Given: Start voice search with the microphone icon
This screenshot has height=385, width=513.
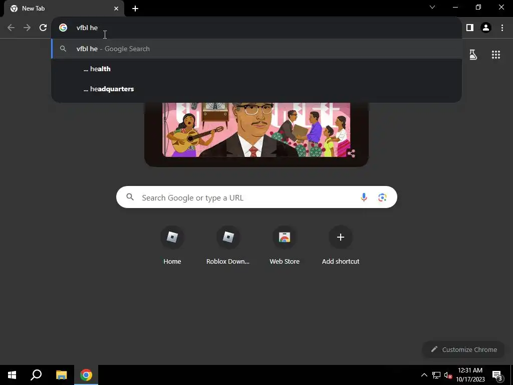Looking at the screenshot, I should point(364,197).
